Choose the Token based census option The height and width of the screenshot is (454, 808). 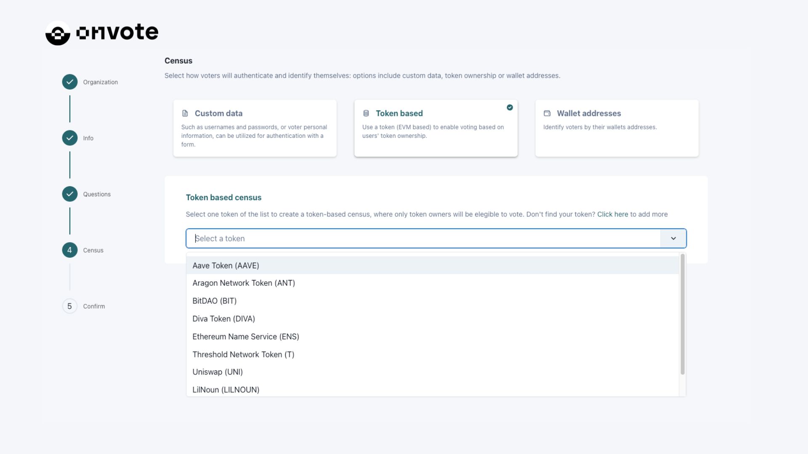pos(436,128)
